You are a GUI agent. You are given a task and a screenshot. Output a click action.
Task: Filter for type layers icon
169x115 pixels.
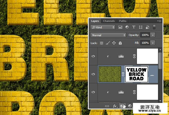134,27
